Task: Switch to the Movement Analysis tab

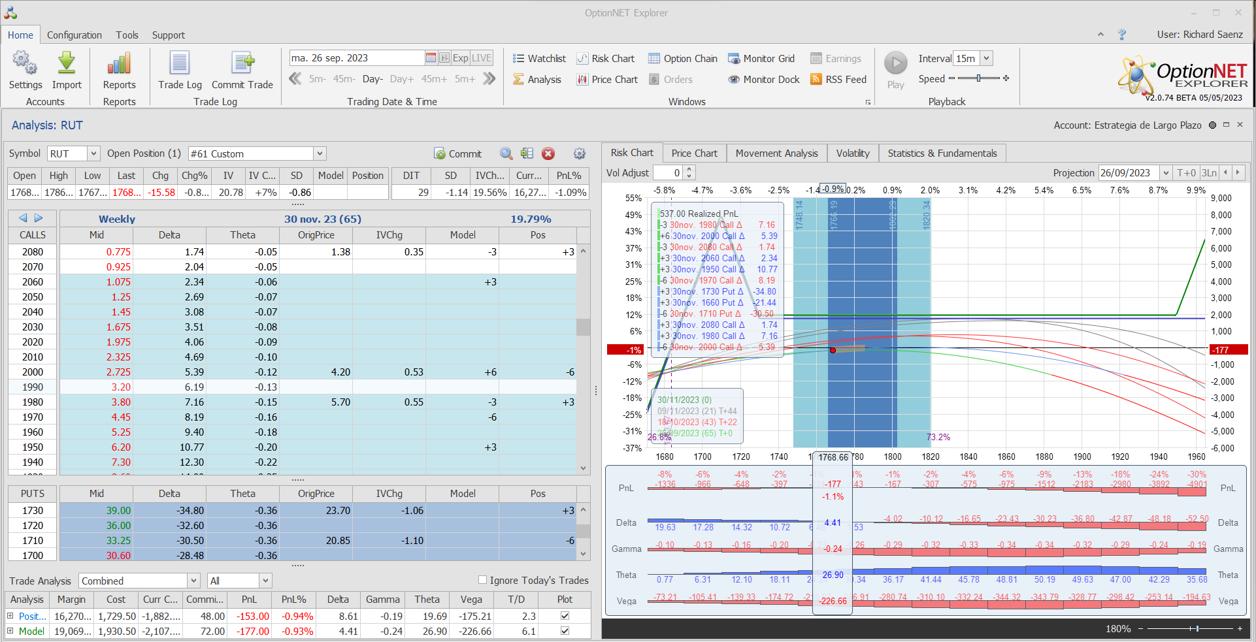Action: 776,153
